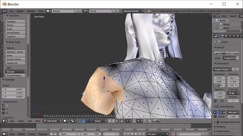
Task: Enable the translate manipulator arrow
Action: pyautogui.click(x=84, y=121)
